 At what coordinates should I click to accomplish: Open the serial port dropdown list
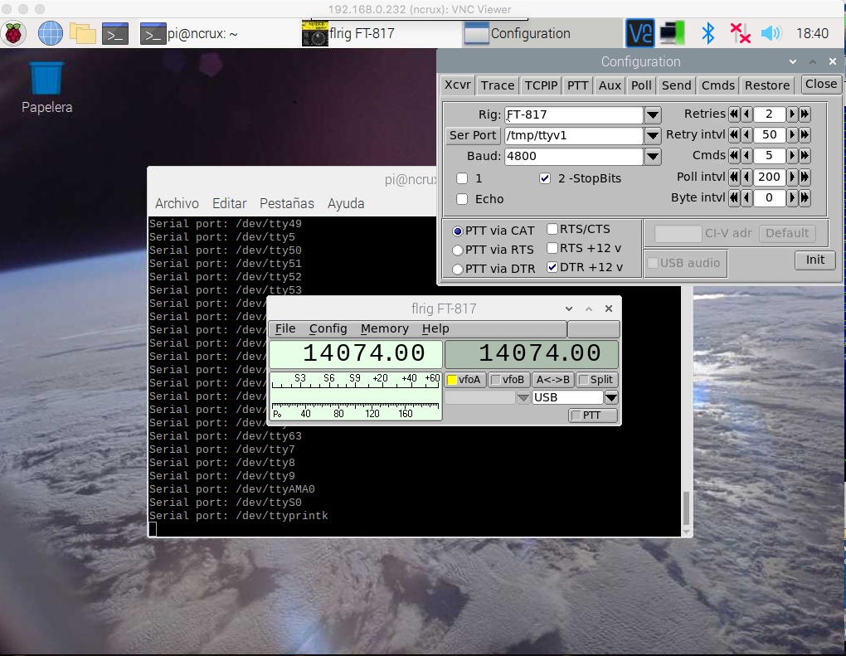[653, 135]
